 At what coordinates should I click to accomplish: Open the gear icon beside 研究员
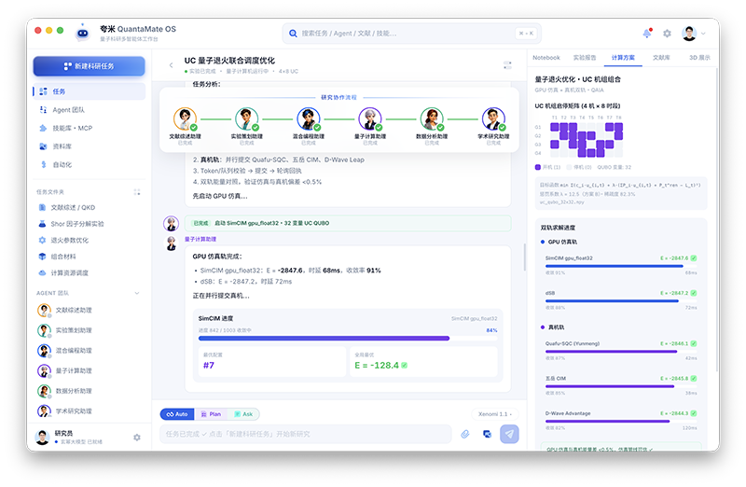coord(137,438)
